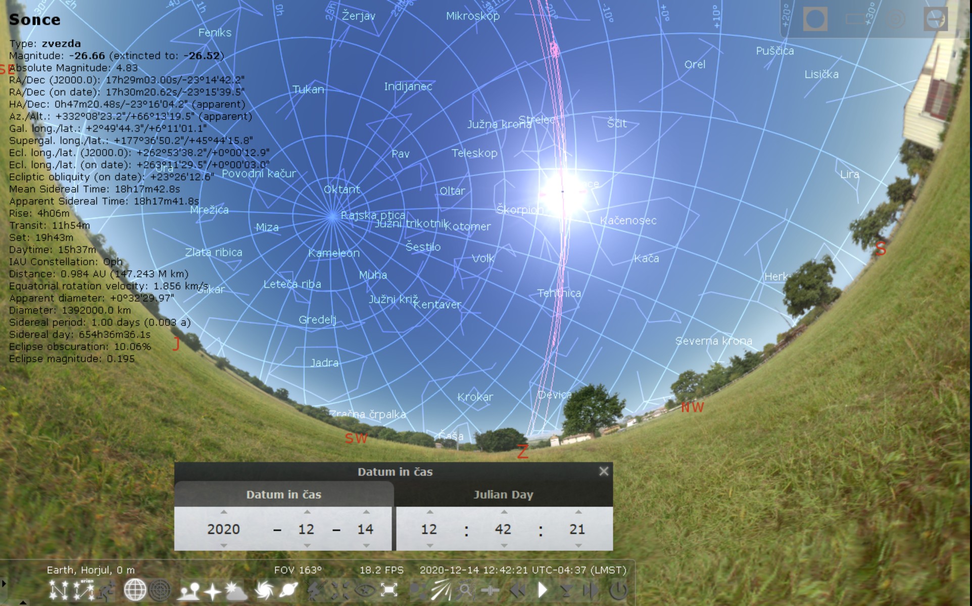Toggle cardinal points display
This screenshot has width=972, height=606.
coord(212,590)
